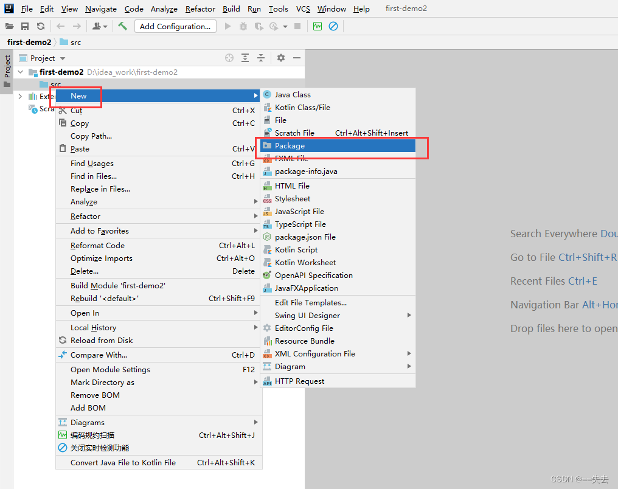Click the Run with Coverage icon
618x489 pixels.
(259, 26)
